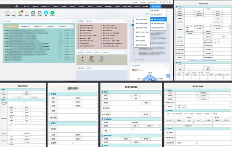Image resolution: width=232 pixels, height=147 pixels.
Task: Click the blue floating round button on dashboard
Action: [x=168, y=76]
